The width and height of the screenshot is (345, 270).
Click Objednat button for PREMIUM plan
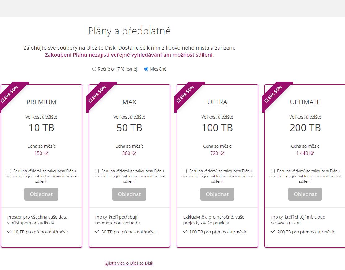tap(41, 194)
